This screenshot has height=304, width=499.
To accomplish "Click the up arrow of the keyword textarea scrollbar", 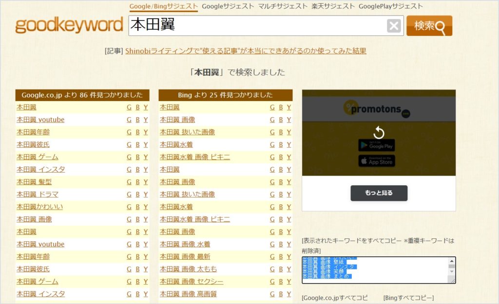I will tap(452, 261).
